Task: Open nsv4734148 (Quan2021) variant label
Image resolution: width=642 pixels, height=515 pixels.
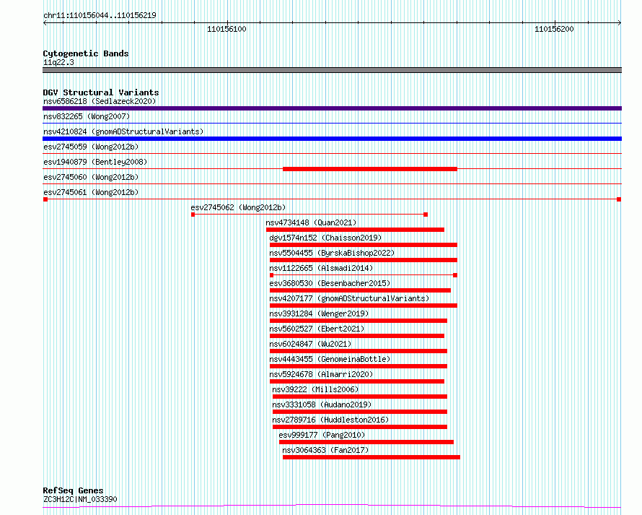Action: (x=311, y=222)
